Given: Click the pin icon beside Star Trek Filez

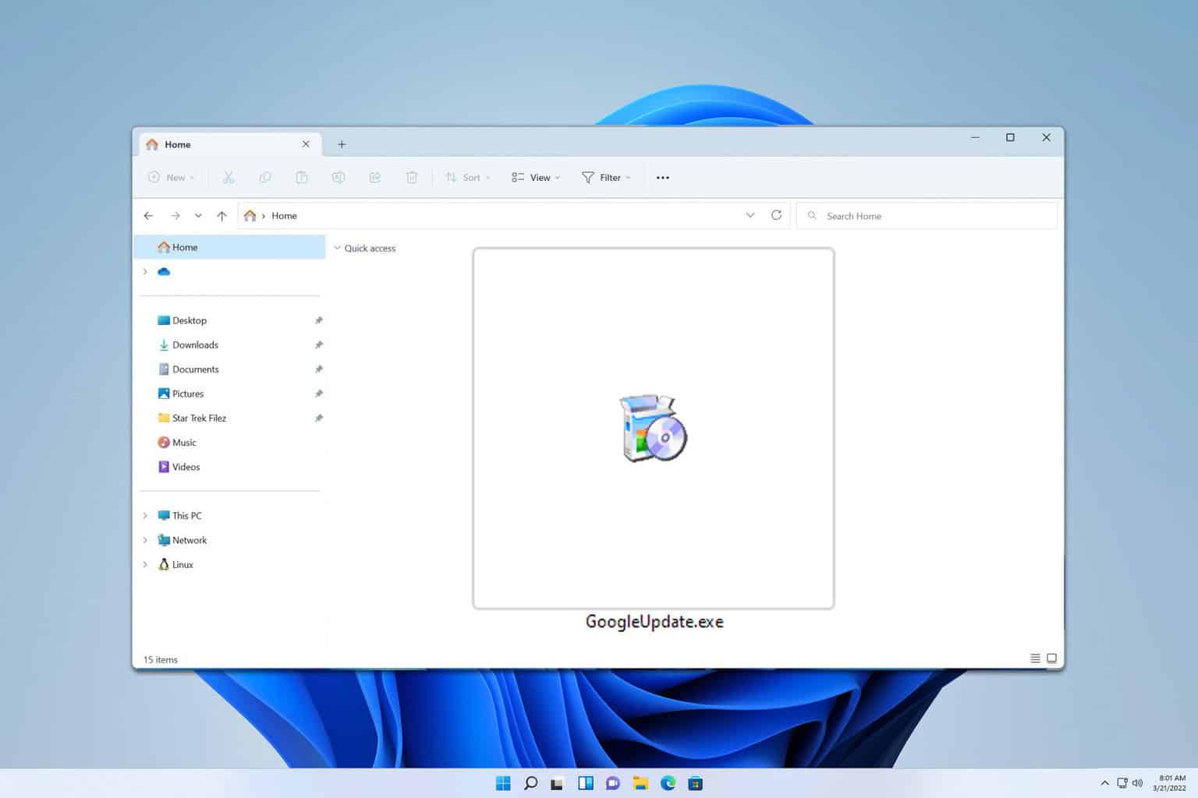Looking at the screenshot, I should tap(318, 418).
